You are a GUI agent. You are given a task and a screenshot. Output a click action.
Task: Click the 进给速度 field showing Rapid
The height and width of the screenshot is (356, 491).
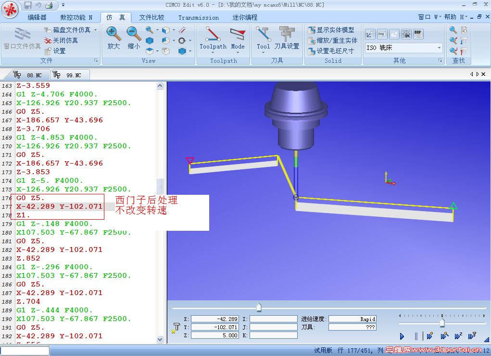[x=353, y=319]
